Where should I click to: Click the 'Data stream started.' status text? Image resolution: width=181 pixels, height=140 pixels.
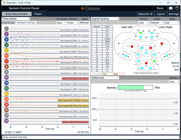coord(15,137)
